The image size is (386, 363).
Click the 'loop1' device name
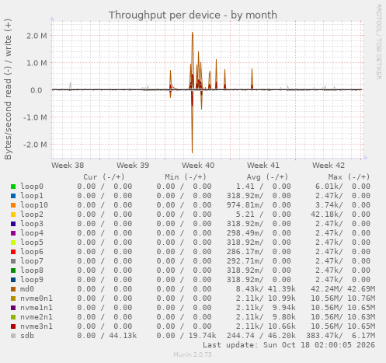[x=32, y=196]
